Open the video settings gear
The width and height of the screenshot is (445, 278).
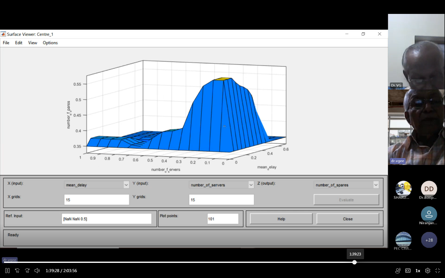tap(428, 271)
